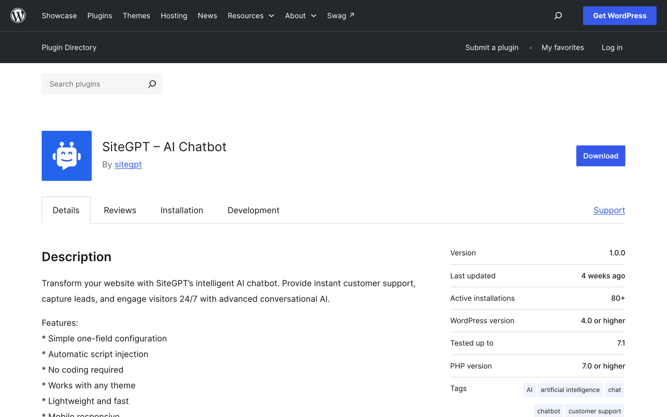667x417 pixels.
Task: Open the site search magnifier icon
Action: [558, 15]
